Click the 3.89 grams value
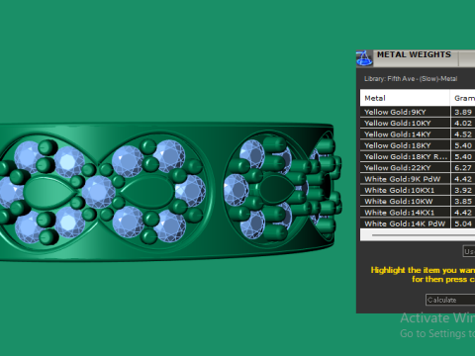 [x=463, y=112]
